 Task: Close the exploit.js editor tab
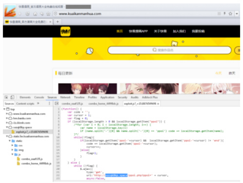point(158,104)
